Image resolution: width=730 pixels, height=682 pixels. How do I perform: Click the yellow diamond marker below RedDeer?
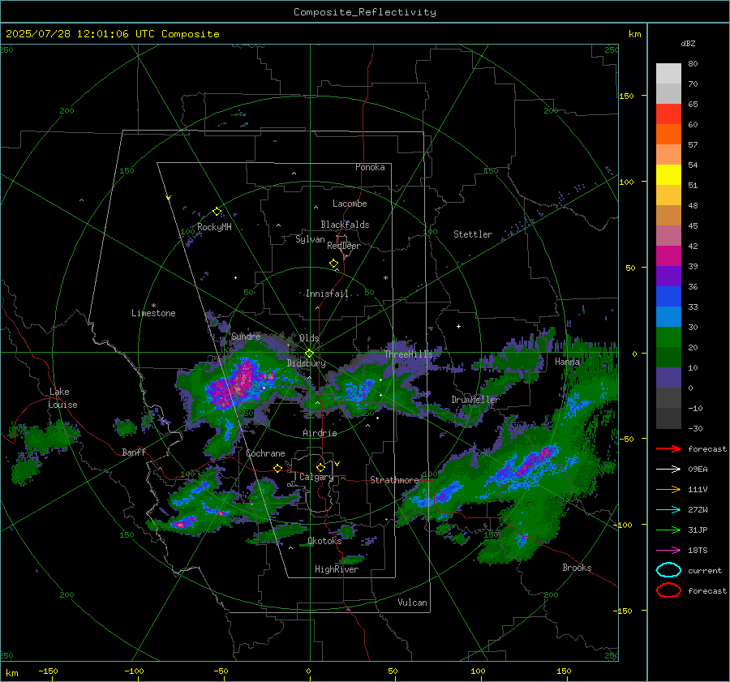tap(333, 264)
